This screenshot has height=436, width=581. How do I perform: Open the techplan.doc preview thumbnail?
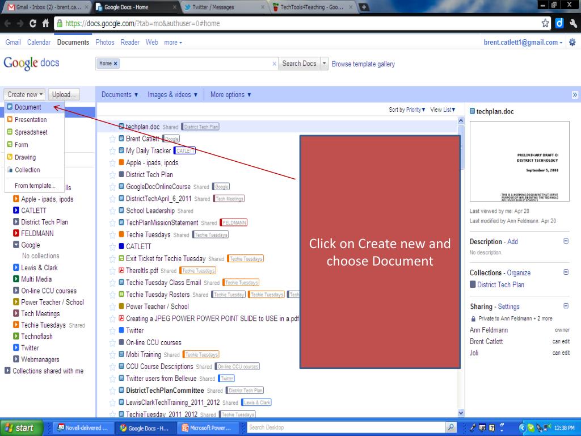pos(520,161)
